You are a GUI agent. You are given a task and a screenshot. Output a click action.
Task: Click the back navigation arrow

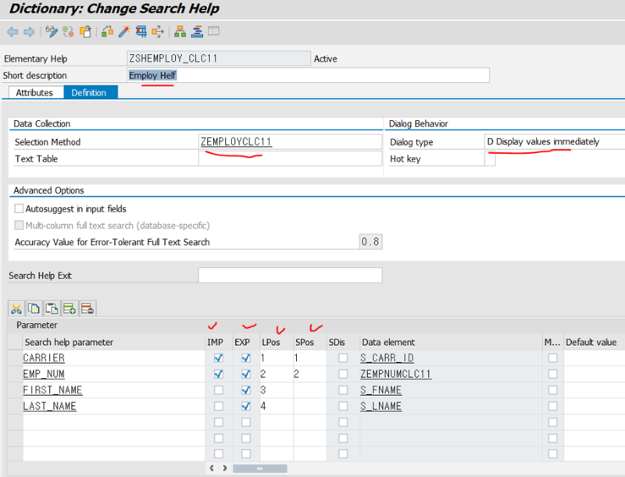tap(12, 32)
